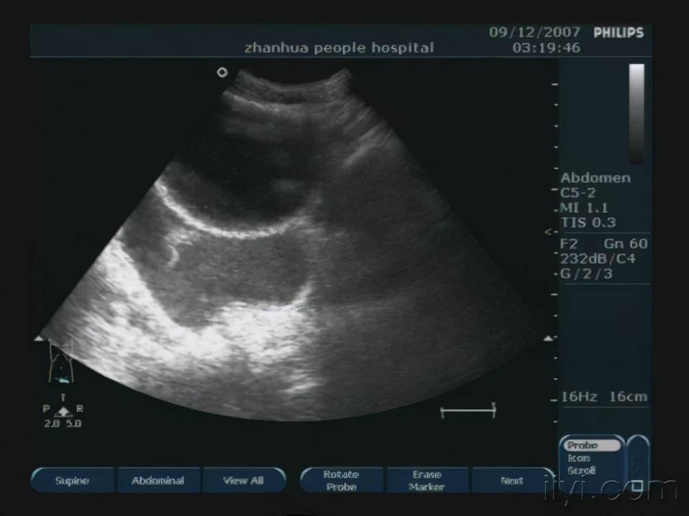Click the transducer position triangle icon
The width and height of the screenshot is (689, 516).
point(63,411)
